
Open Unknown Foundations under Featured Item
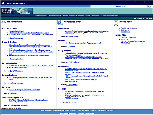pyautogui.click(x=128, y=38)
